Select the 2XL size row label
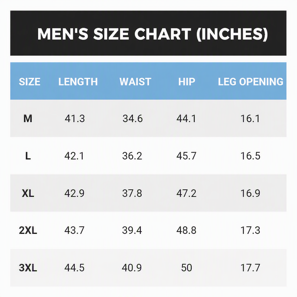 [28, 231]
